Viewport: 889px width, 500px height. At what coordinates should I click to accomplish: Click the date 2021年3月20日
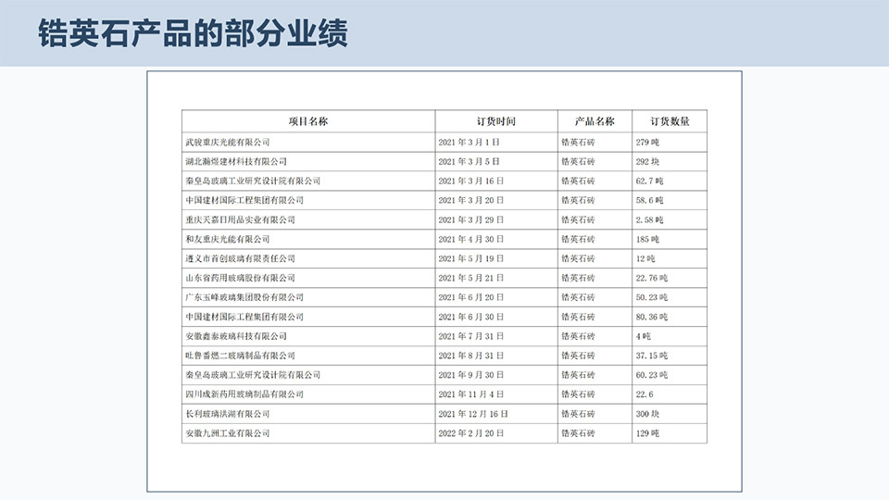[x=471, y=200]
